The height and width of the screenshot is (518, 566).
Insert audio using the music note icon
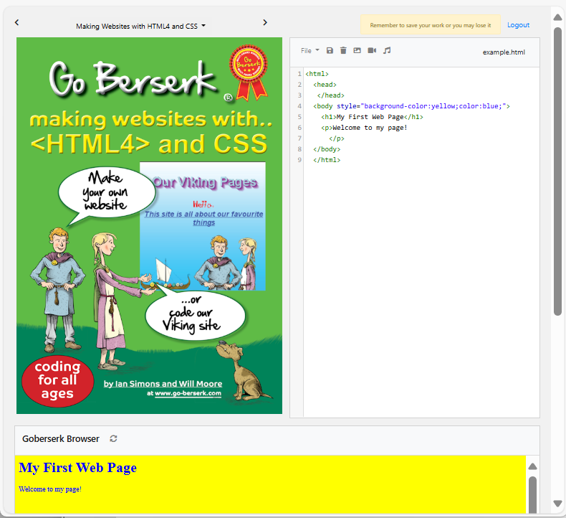point(387,51)
